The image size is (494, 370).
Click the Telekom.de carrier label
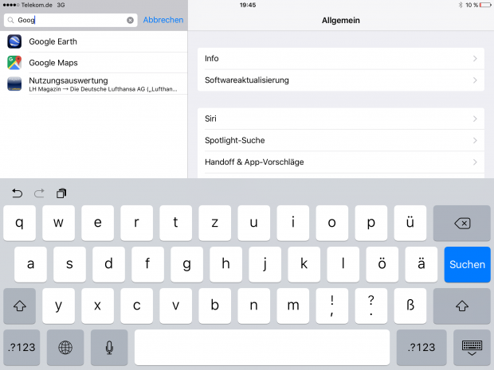point(37,5)
